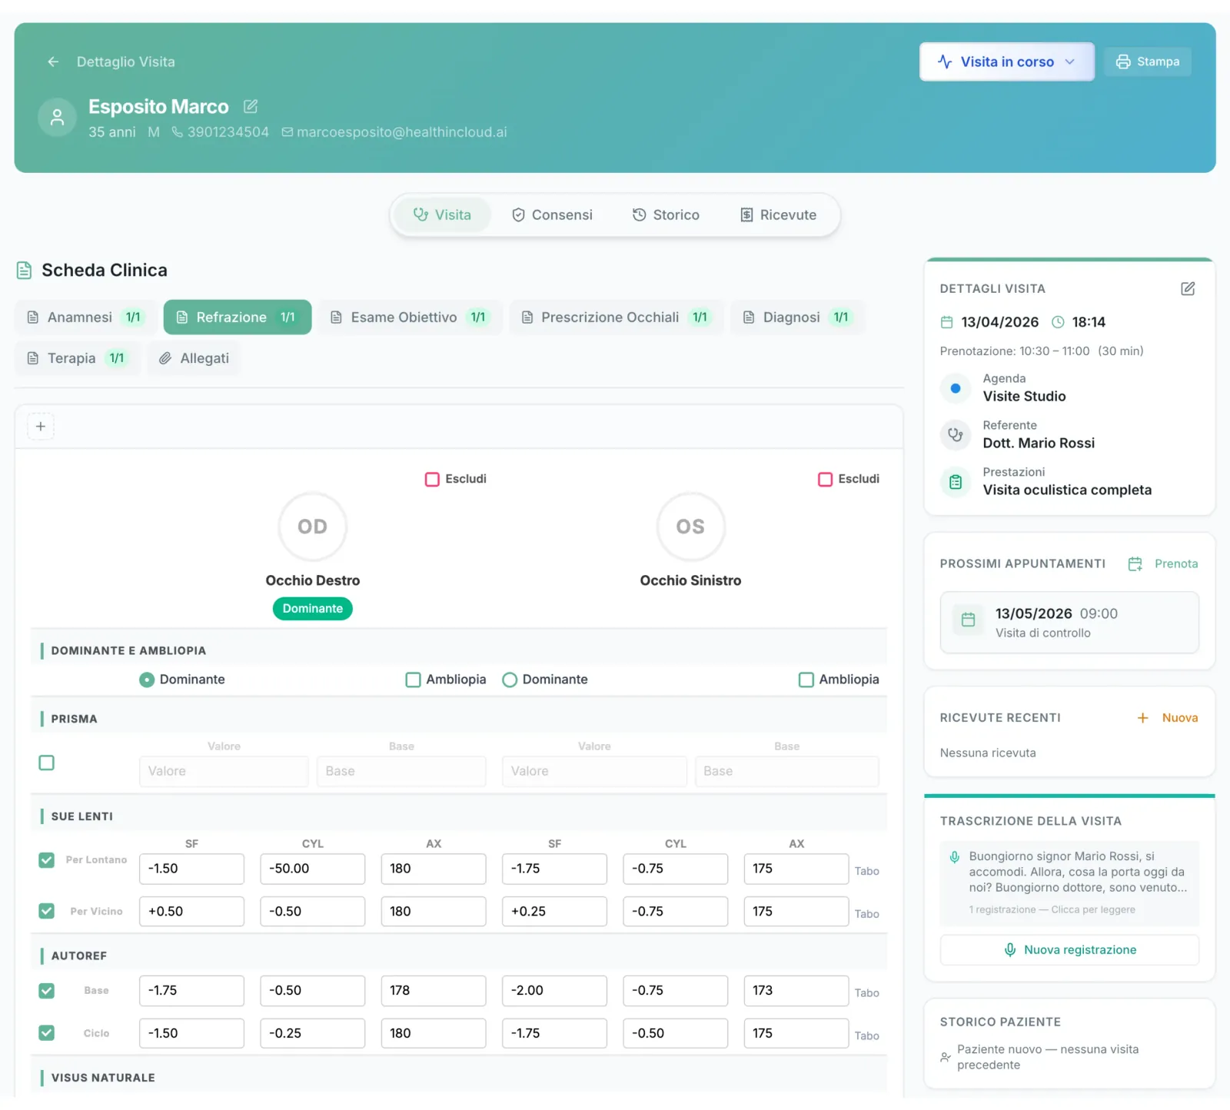This screenshot has height=1110, width=1230.
Task: Select Dominante radio for left eye
Action: point(509,680)
